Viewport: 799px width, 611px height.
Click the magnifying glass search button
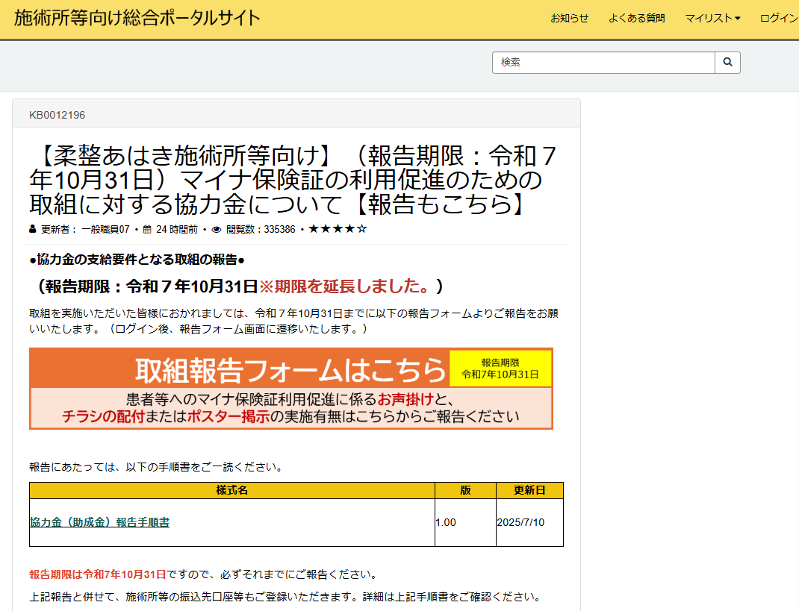(727, 63)
